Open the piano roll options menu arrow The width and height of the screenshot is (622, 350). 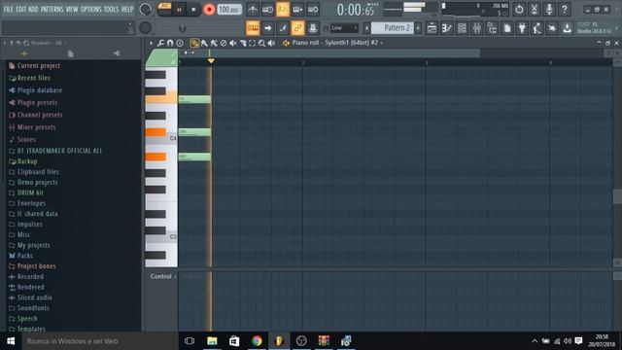click(151, 43)
